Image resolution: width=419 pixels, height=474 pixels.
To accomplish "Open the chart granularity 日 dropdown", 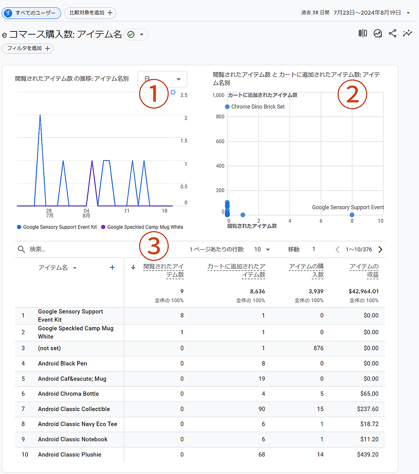I will [x=162, y=79].
